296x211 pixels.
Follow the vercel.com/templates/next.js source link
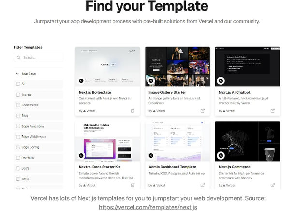click(148, 207)
